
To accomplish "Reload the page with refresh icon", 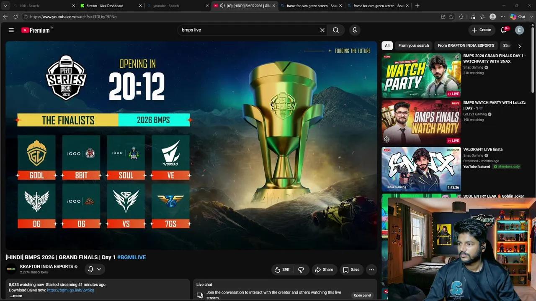I will tap(15, 17).
